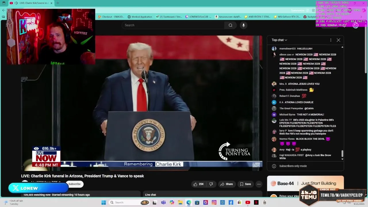
Task: Click The Great Pennywise chat username
Action: (x=291, y=108)
